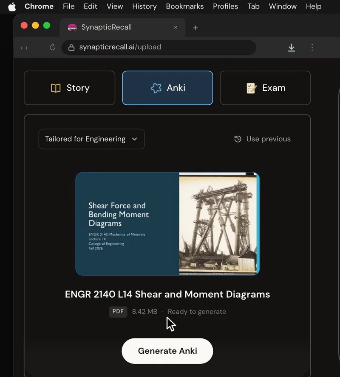This screenshot has width=340, height=377.
Task: Open the Tab menu
Action: point(253,6)
